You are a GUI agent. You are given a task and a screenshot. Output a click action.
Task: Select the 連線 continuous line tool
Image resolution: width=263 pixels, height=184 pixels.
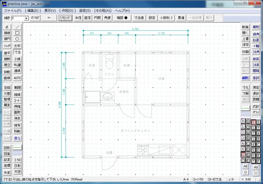click(17, 71)
